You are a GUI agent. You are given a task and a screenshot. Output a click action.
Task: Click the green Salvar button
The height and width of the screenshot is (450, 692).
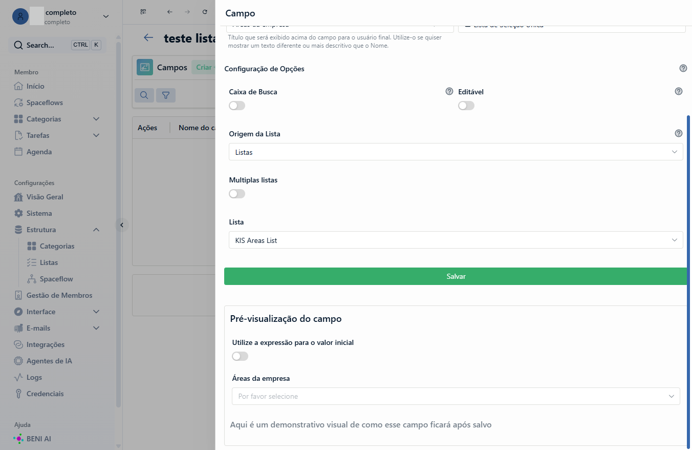(x=456, y=276)
